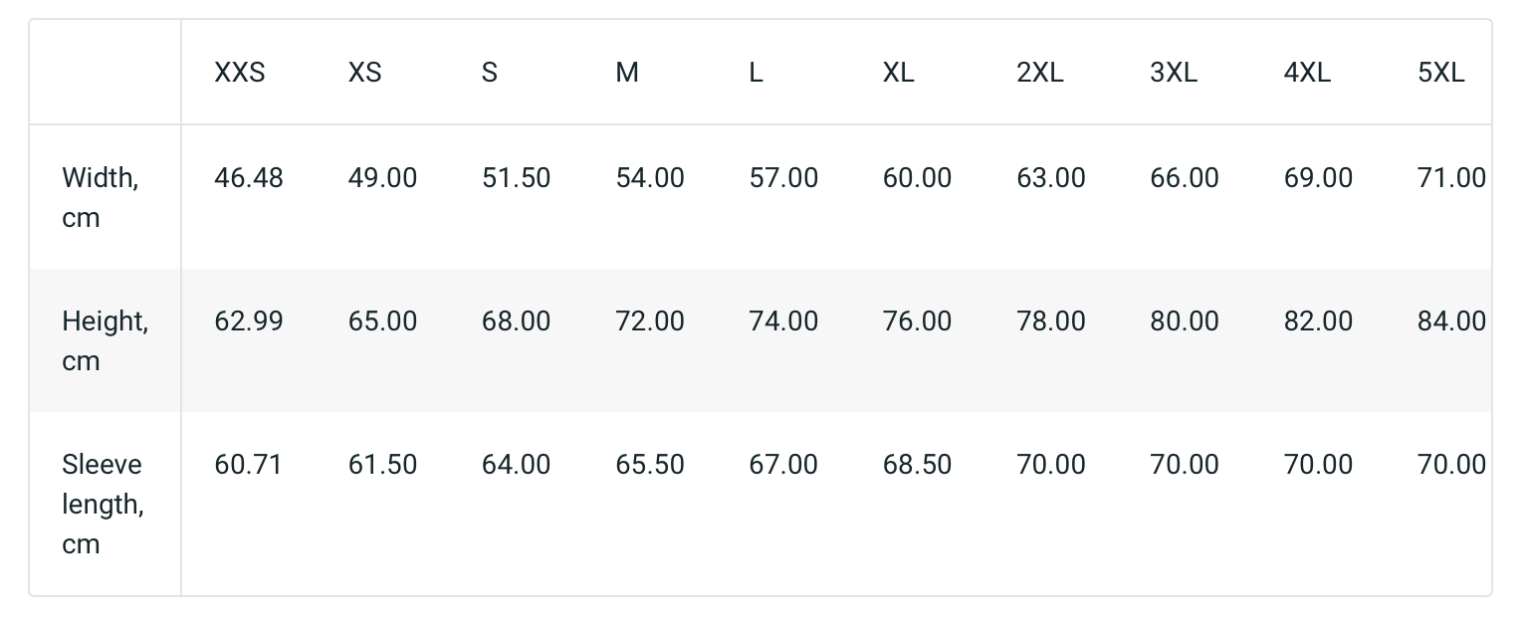The image size is (1523, 631).
Task: Click the 65.50 sleeve length for M
Action: click(650, 465)
